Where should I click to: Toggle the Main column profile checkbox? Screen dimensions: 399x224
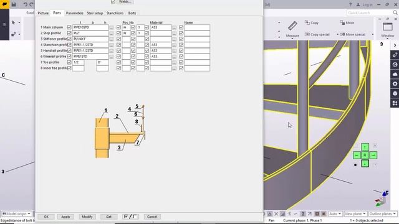click(x=69, y=27)
